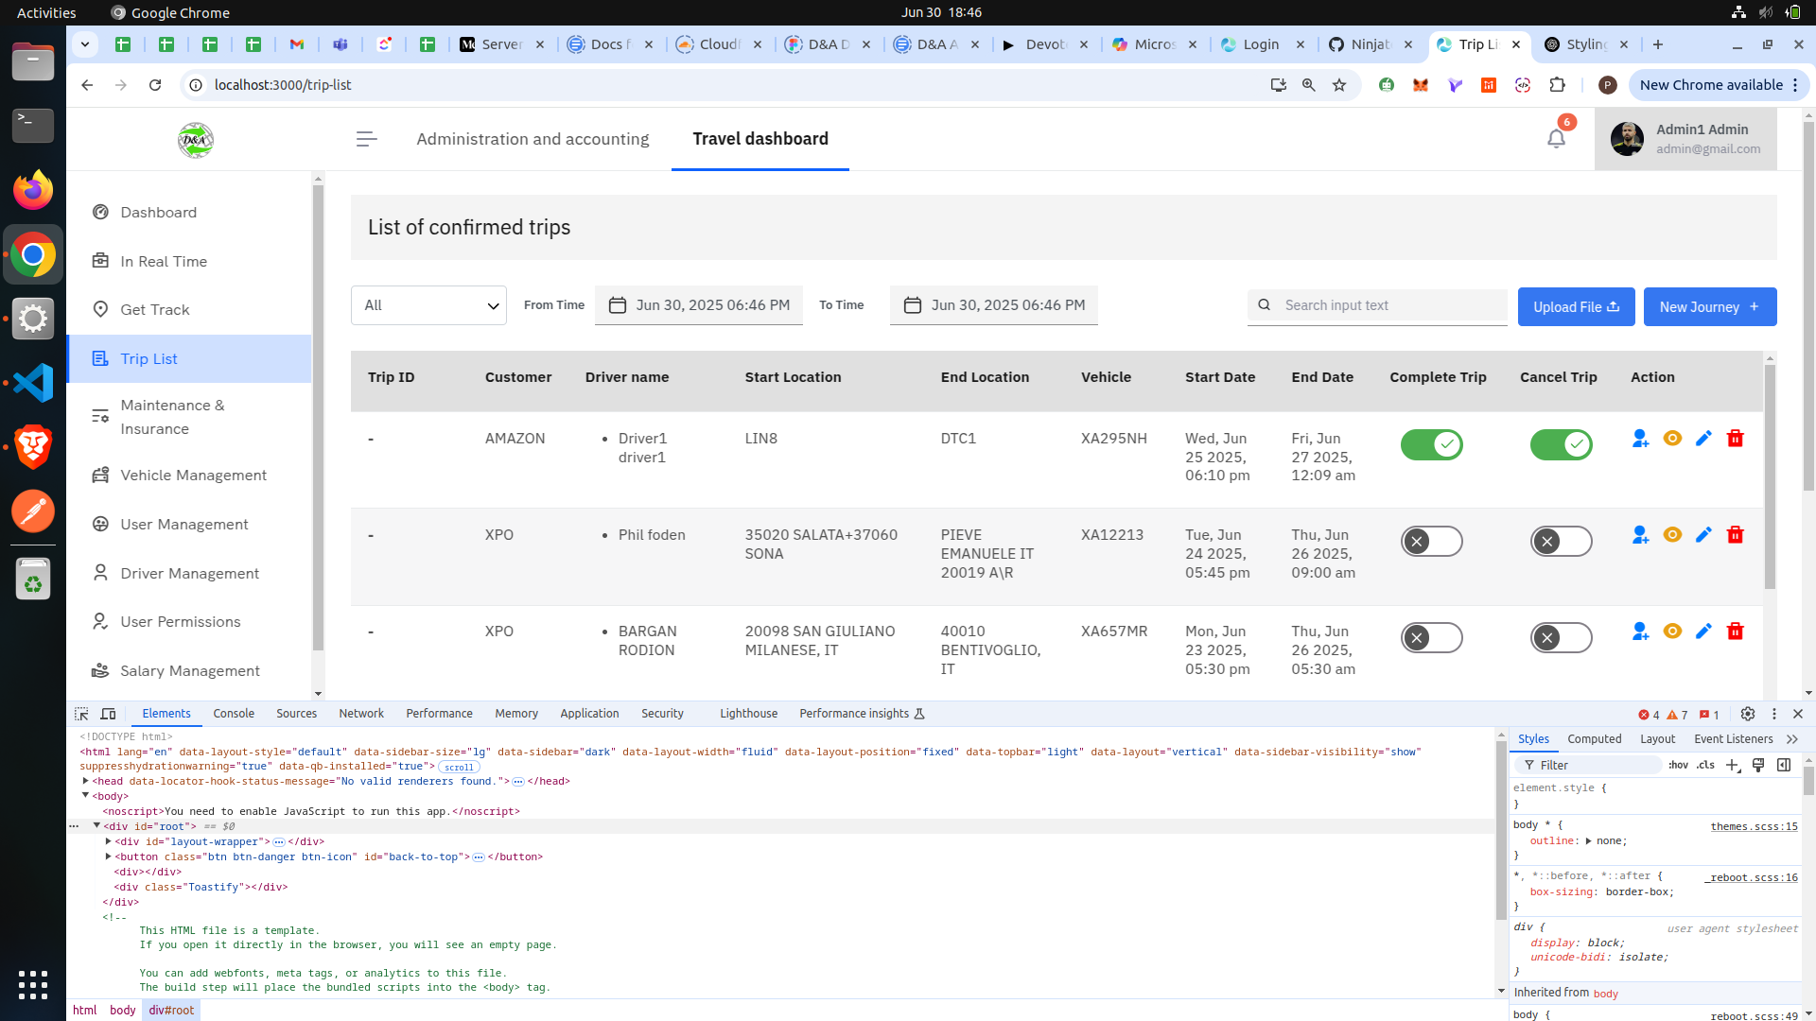Click assign-driver icon for AMAZON trip
Screen dimensions: 1816x1021
[x=1640, y=439]
